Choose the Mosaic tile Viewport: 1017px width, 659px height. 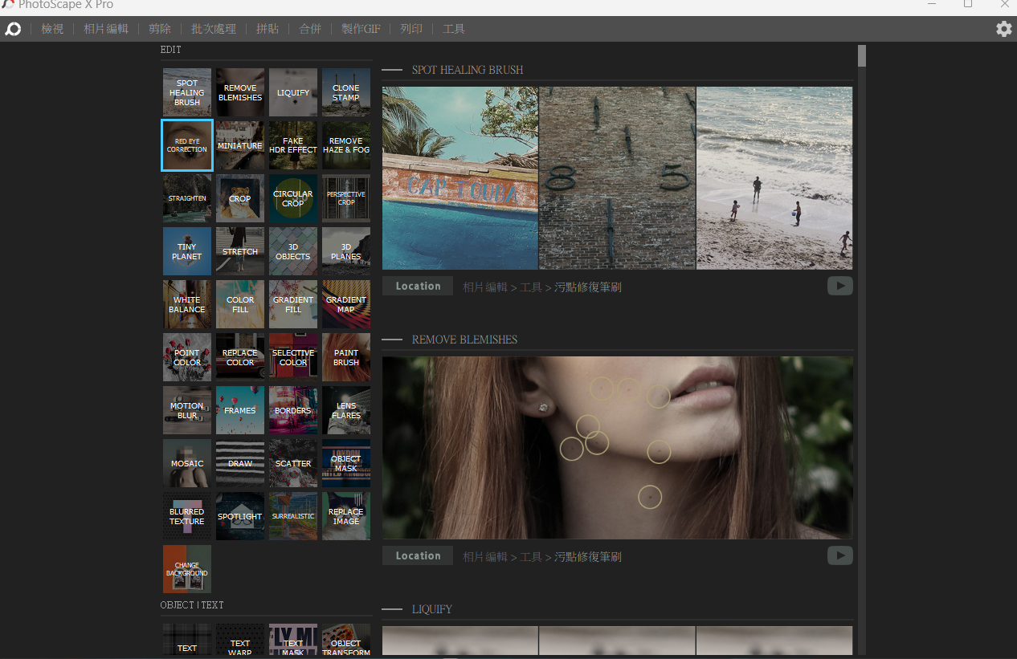click(x=187, y=463)
